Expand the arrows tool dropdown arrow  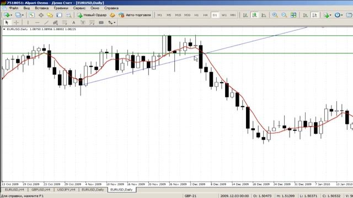[x=115, y=23]
